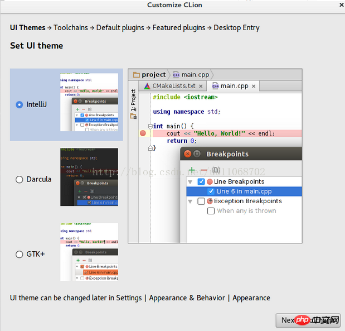This screenshot has height=331, width=345.
Task: Toggle the Line Breakpoints checkbox
Action: 201,181
